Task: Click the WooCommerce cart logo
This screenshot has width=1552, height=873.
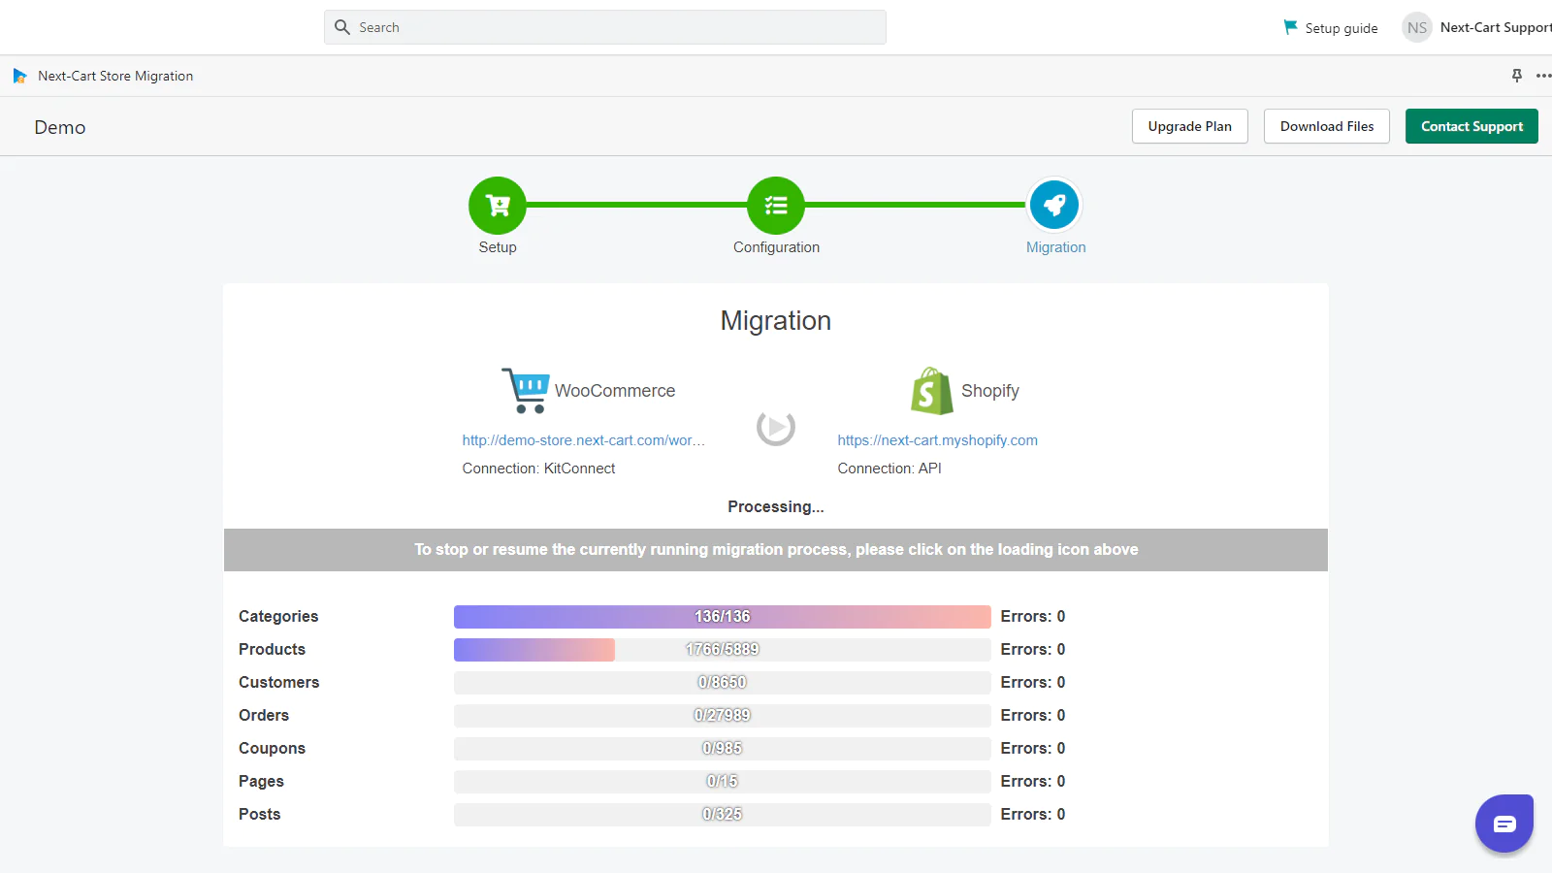Action: point(526,390)
